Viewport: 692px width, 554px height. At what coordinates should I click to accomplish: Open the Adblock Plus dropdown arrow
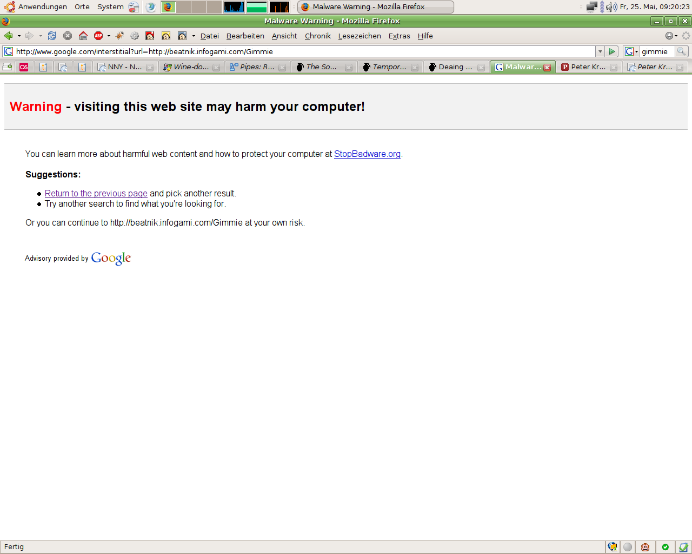pyautogui.click(x=109, y=36)
